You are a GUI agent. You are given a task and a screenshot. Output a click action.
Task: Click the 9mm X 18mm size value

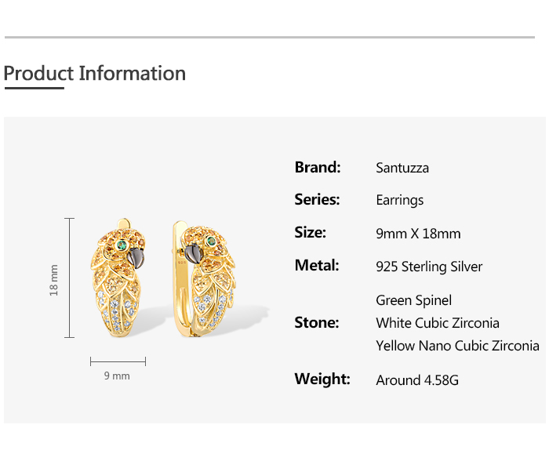pos(418,234)
